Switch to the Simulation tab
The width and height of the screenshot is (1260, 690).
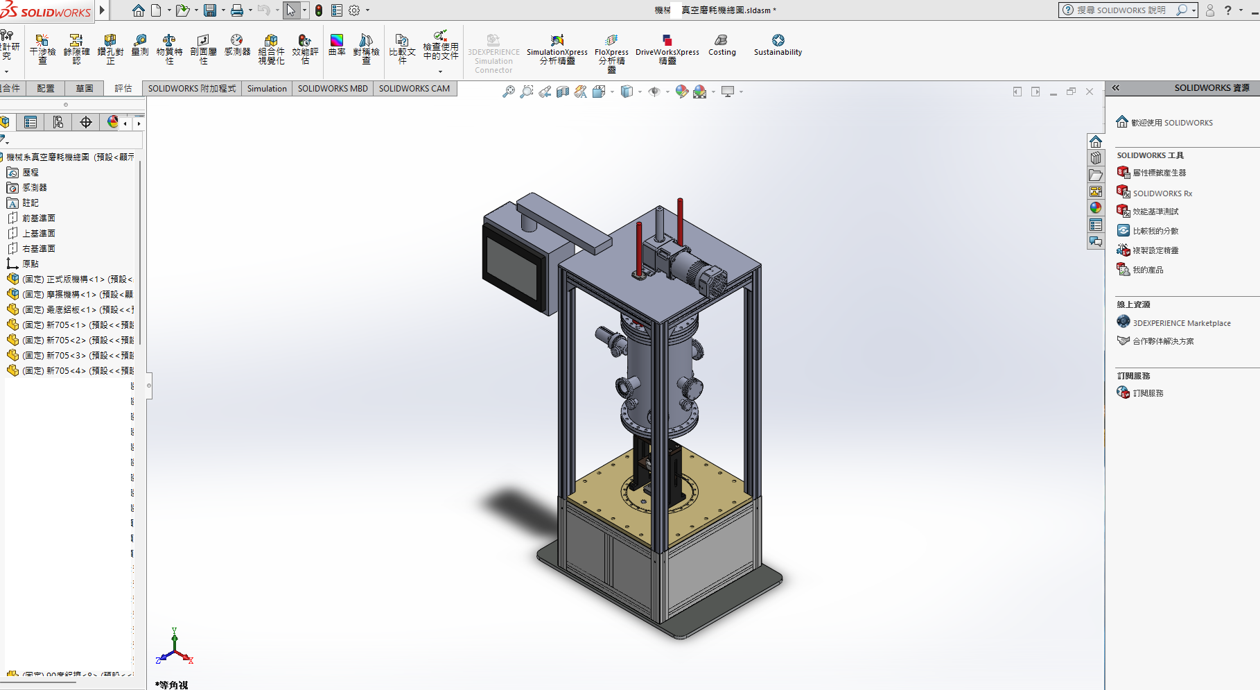(267, 89)
